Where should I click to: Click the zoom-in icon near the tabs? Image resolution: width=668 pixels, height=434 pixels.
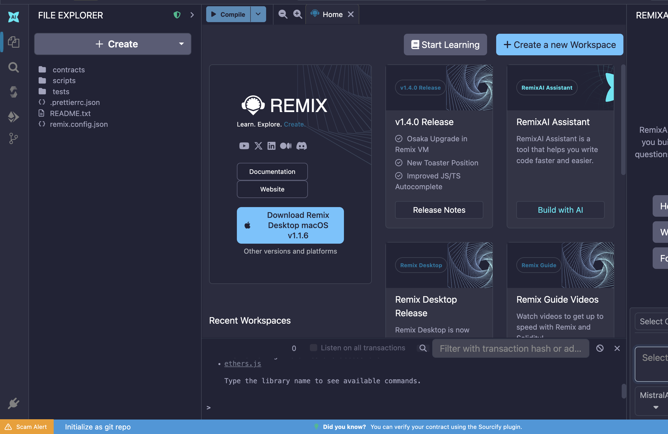click(x=297, y=14)
